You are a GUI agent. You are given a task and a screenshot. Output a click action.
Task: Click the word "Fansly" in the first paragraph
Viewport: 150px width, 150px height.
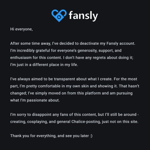pos(112,43)
